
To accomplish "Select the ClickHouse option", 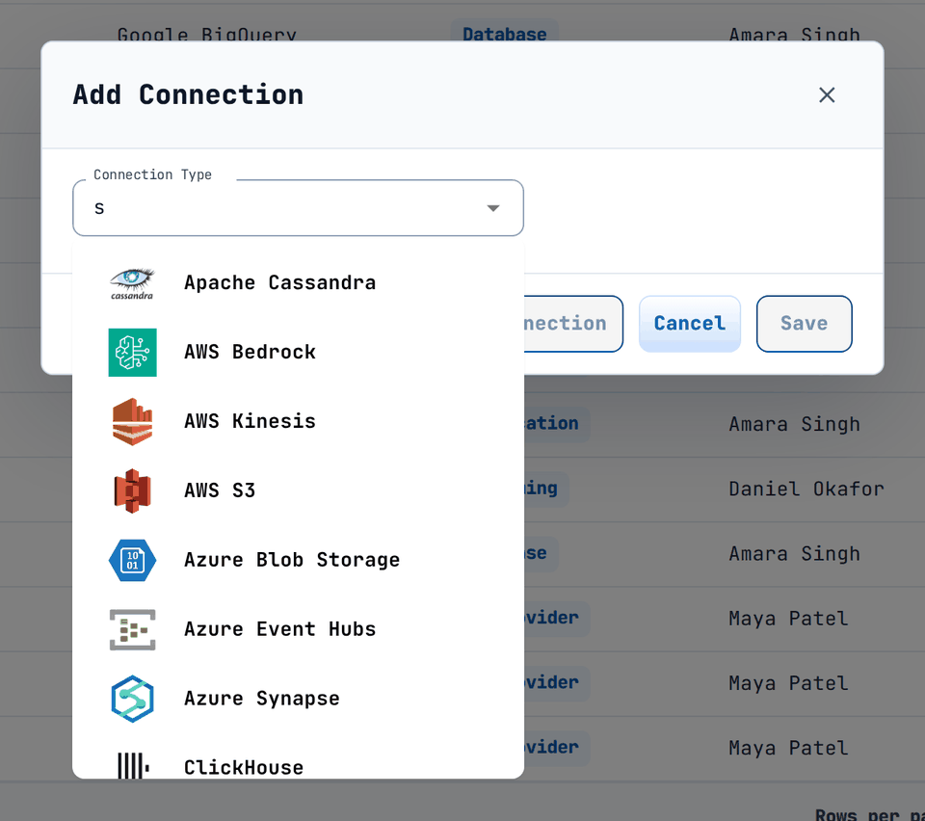I will pyautogui.click(x=298, y=756).
